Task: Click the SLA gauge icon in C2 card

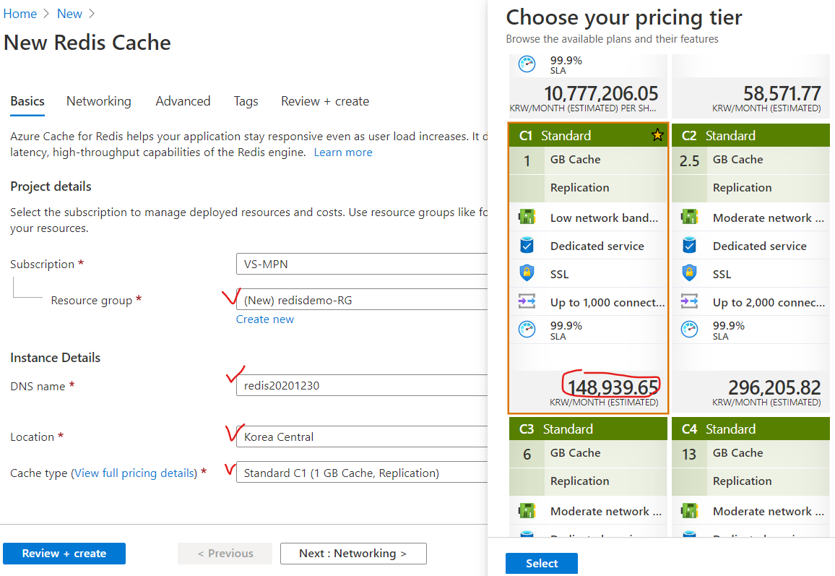Action: [690, 330]
